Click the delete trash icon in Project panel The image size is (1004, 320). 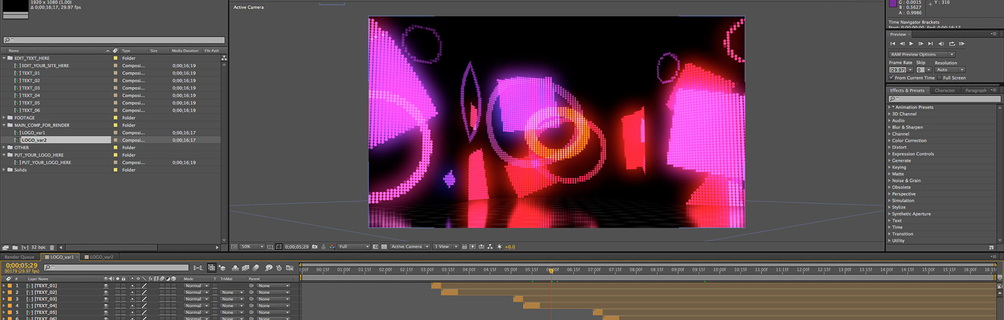pos(52,247)
